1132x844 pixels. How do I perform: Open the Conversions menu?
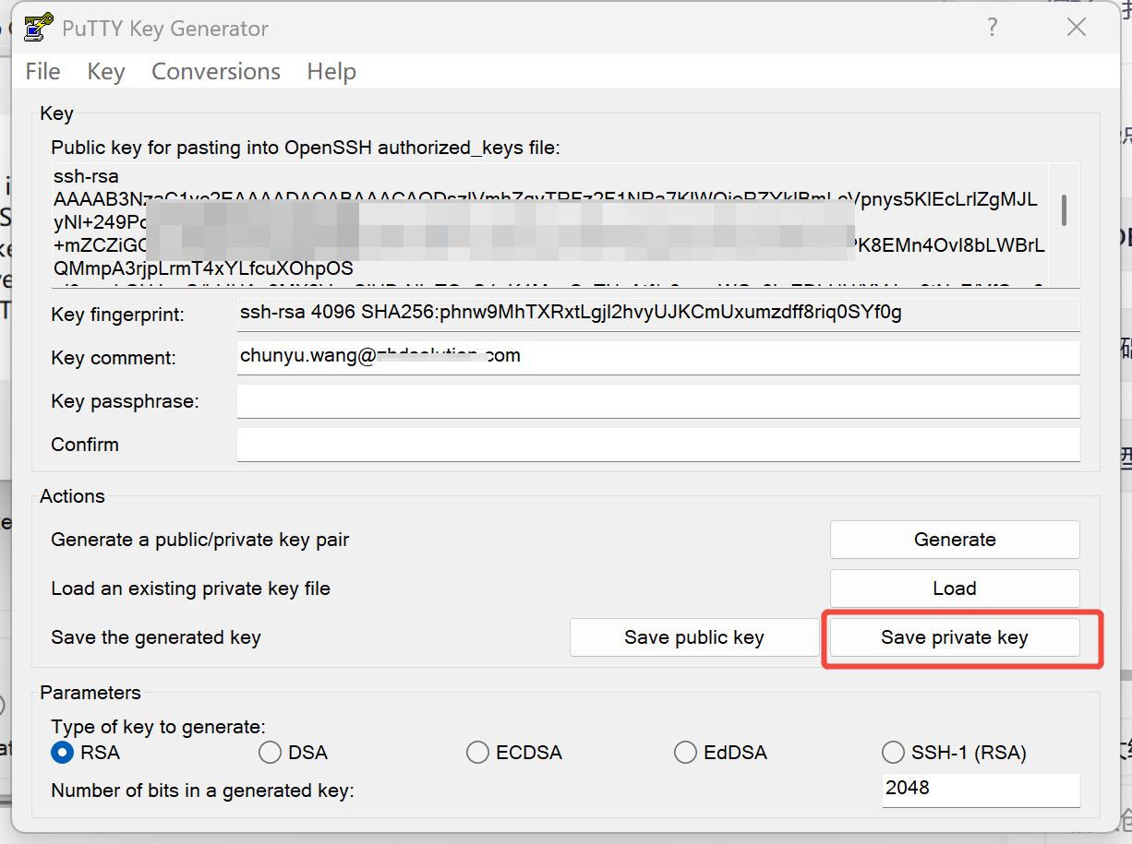pos(216,72)
